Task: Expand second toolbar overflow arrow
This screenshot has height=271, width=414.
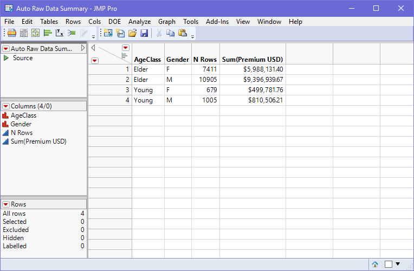Action: pos(193,37)
